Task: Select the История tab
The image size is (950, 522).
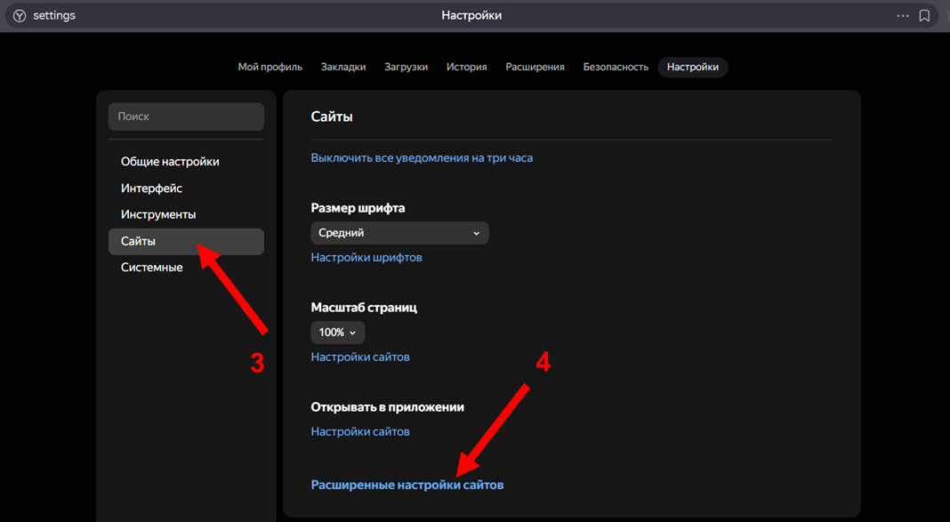Action: (x=466, y=68)
